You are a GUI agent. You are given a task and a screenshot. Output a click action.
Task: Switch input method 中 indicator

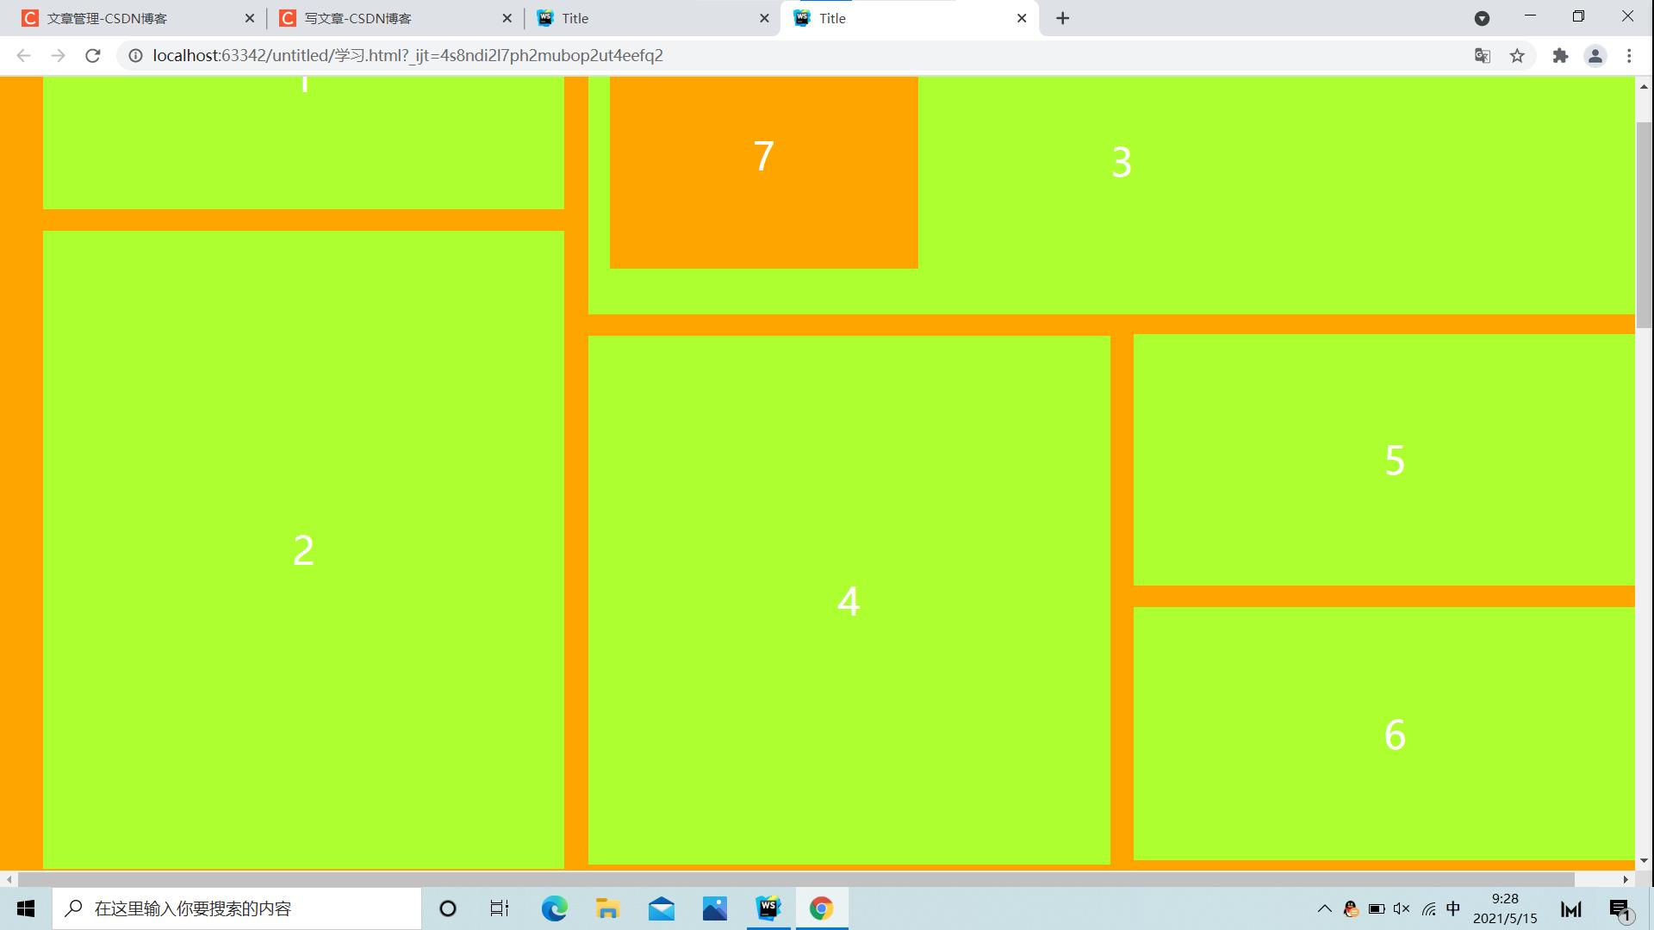[1453, 908]
